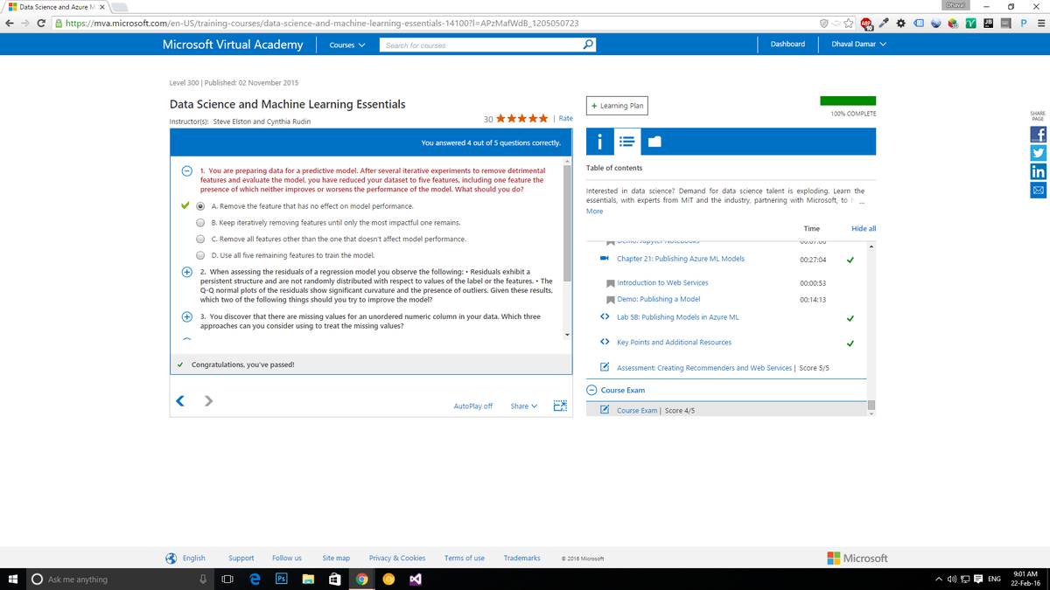
Task: Click the table of contents scrollbar
Action: point(871,406)
